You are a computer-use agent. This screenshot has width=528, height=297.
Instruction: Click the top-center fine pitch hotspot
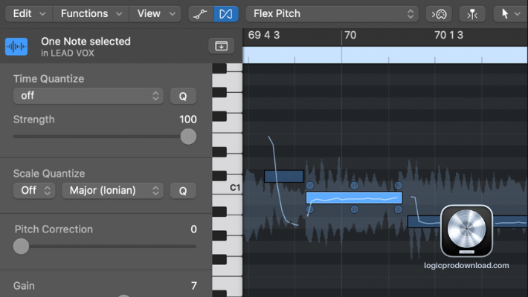[x=354, y=186]
